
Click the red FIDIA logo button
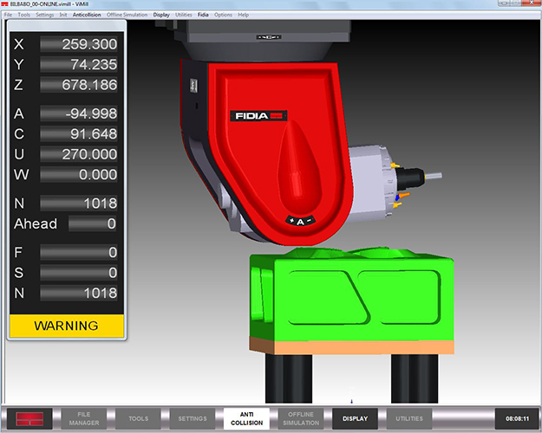30,419
